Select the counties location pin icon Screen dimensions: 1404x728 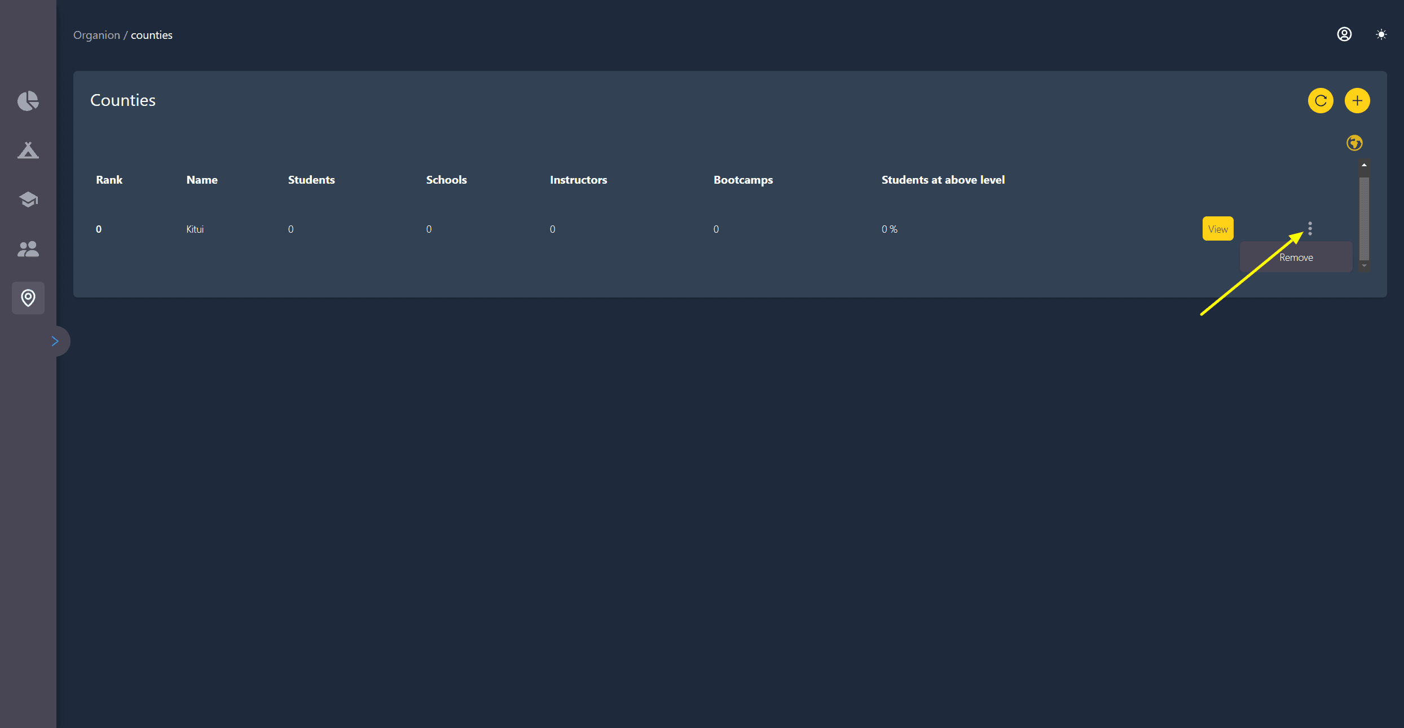click(28, 298)
